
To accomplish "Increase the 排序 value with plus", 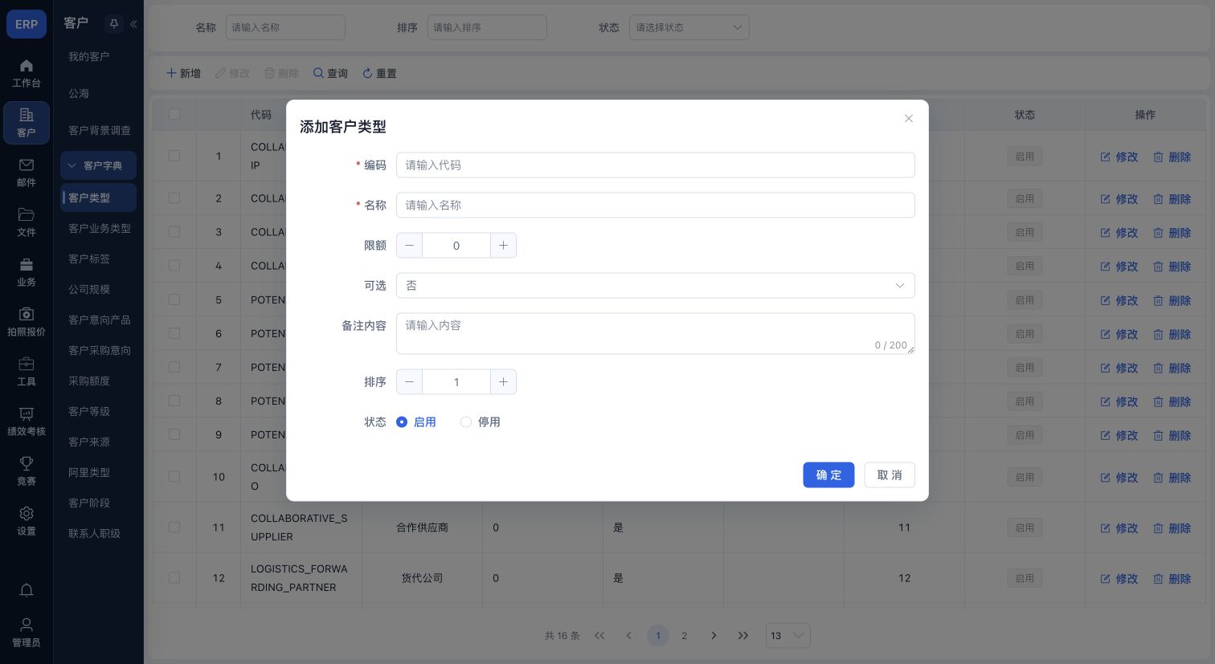I will click(503, 382).
